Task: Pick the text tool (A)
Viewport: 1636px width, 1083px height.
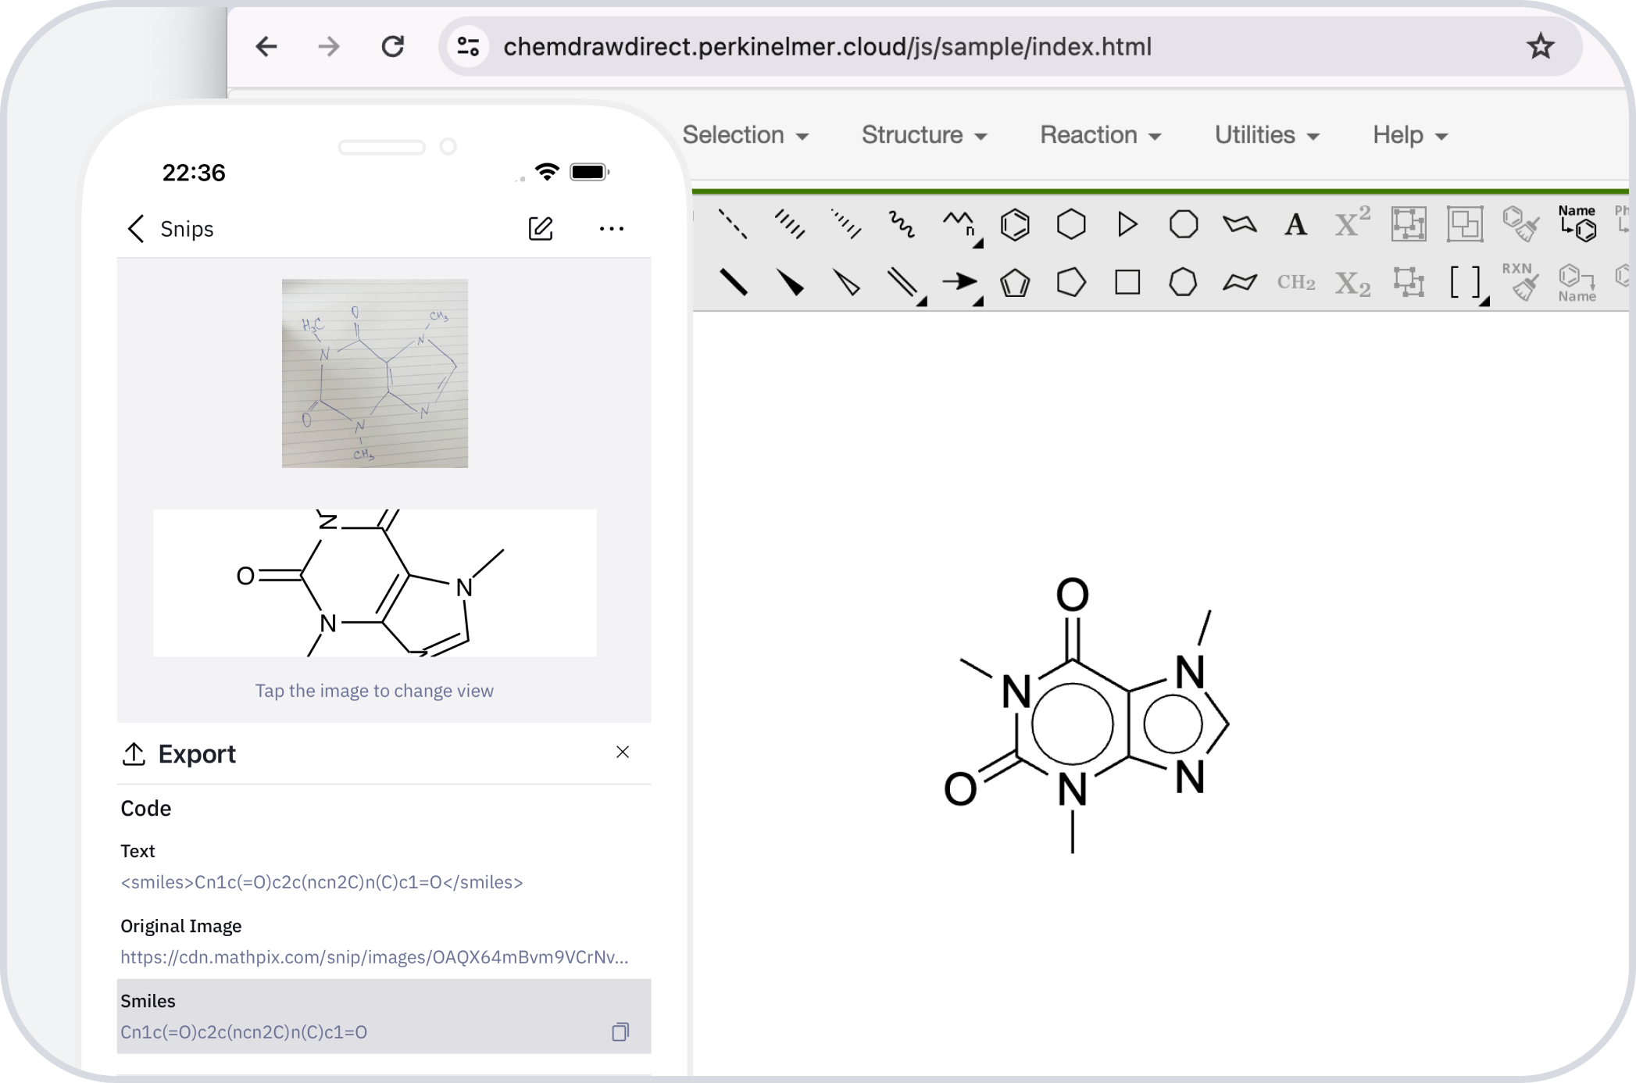Action: click(x=1295, y=224)
